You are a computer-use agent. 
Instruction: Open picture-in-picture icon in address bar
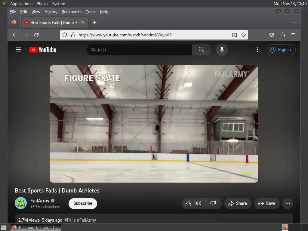pos(235,35)
